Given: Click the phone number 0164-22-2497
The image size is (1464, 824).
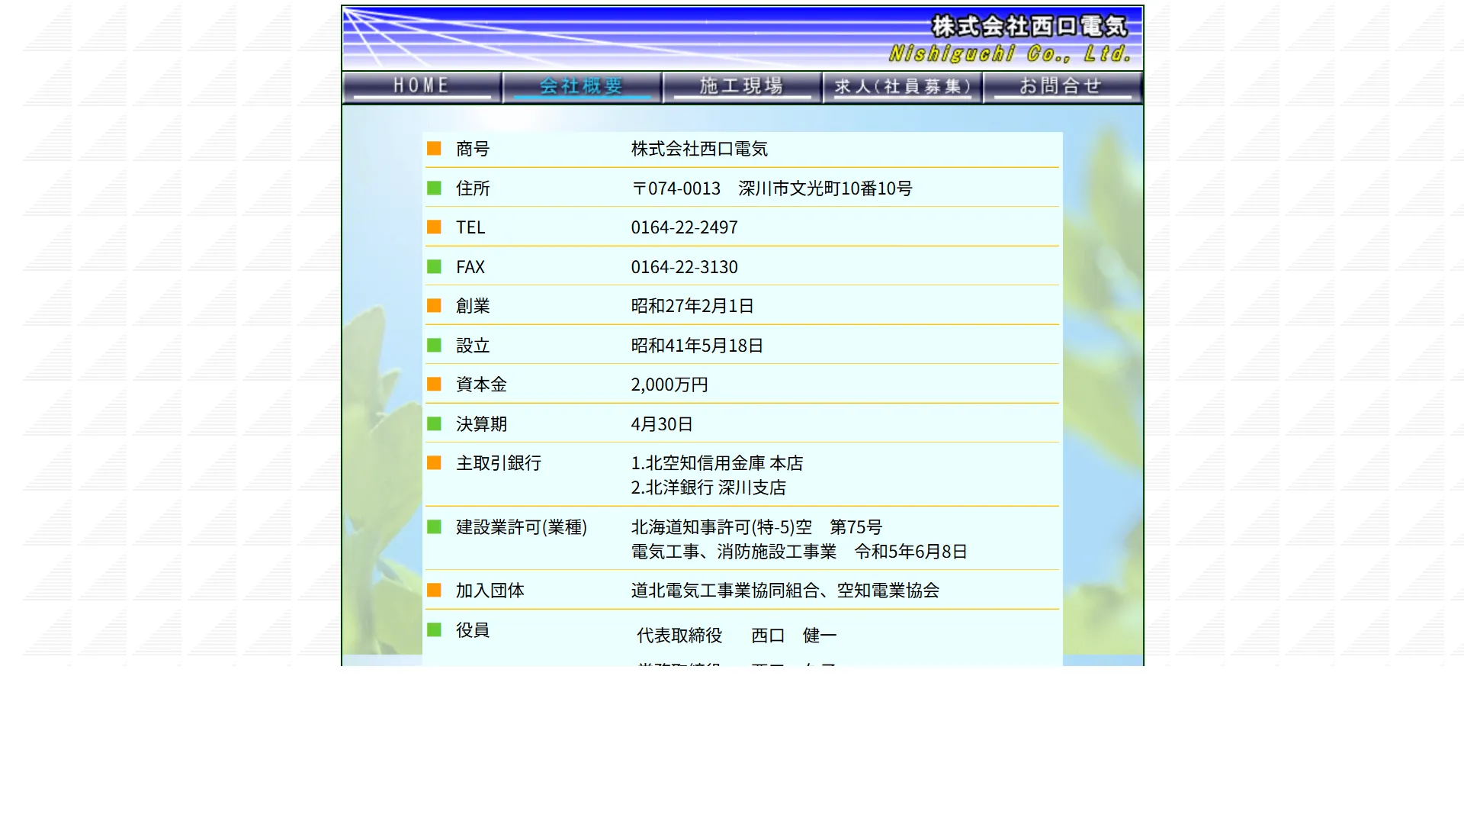Looking at the screenshot, I should coord(684,227).
